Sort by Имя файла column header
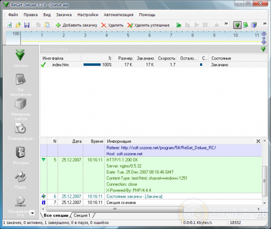Viewport: 271px width, 229px height. click(61, 58)
